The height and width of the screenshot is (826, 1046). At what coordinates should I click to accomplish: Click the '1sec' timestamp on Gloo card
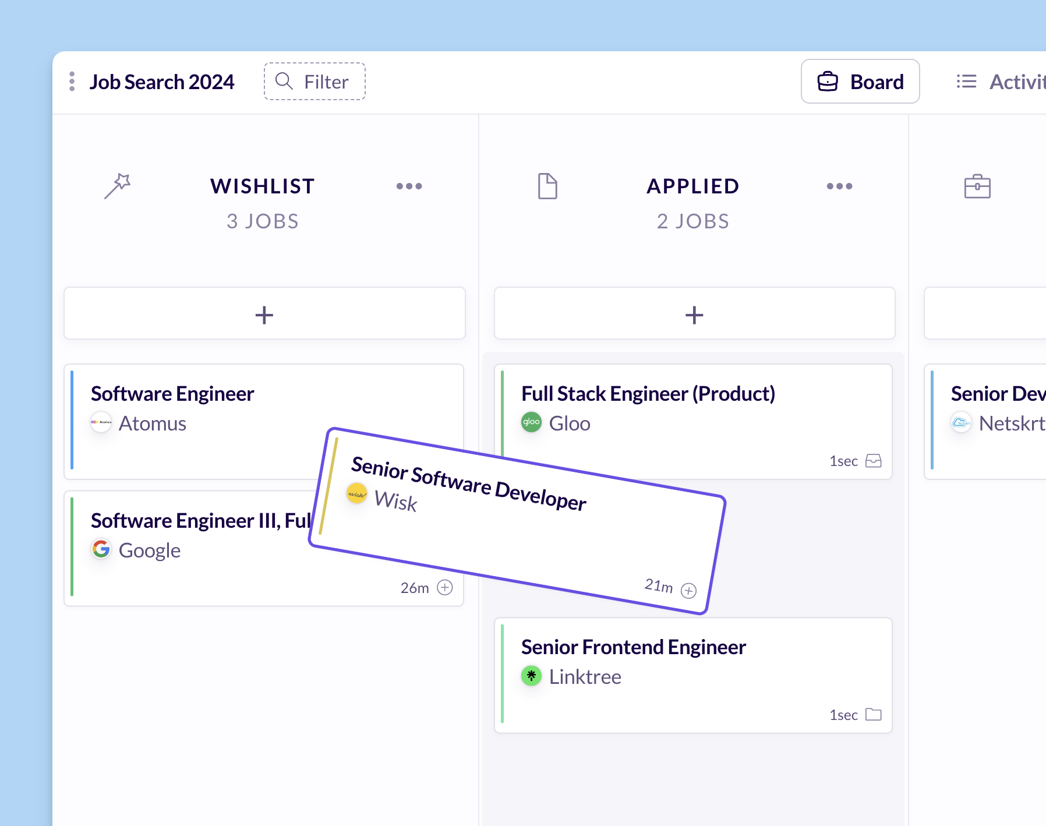[844, 461]
